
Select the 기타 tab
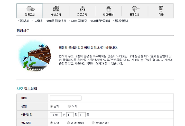coord(161,11)
